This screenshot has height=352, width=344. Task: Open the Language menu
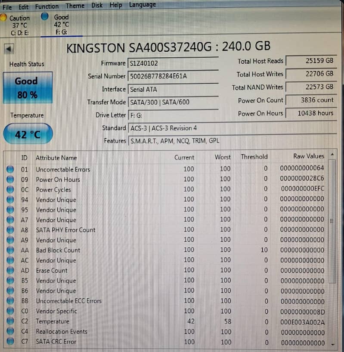142,4
